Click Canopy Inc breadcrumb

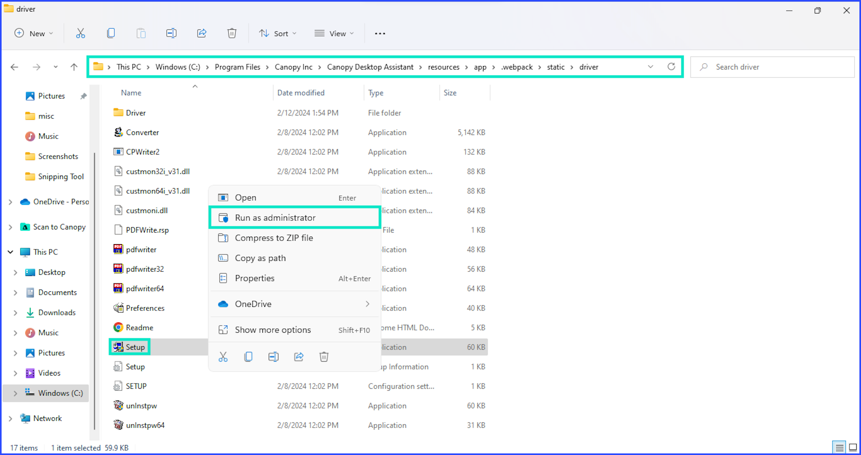point(293,67)
